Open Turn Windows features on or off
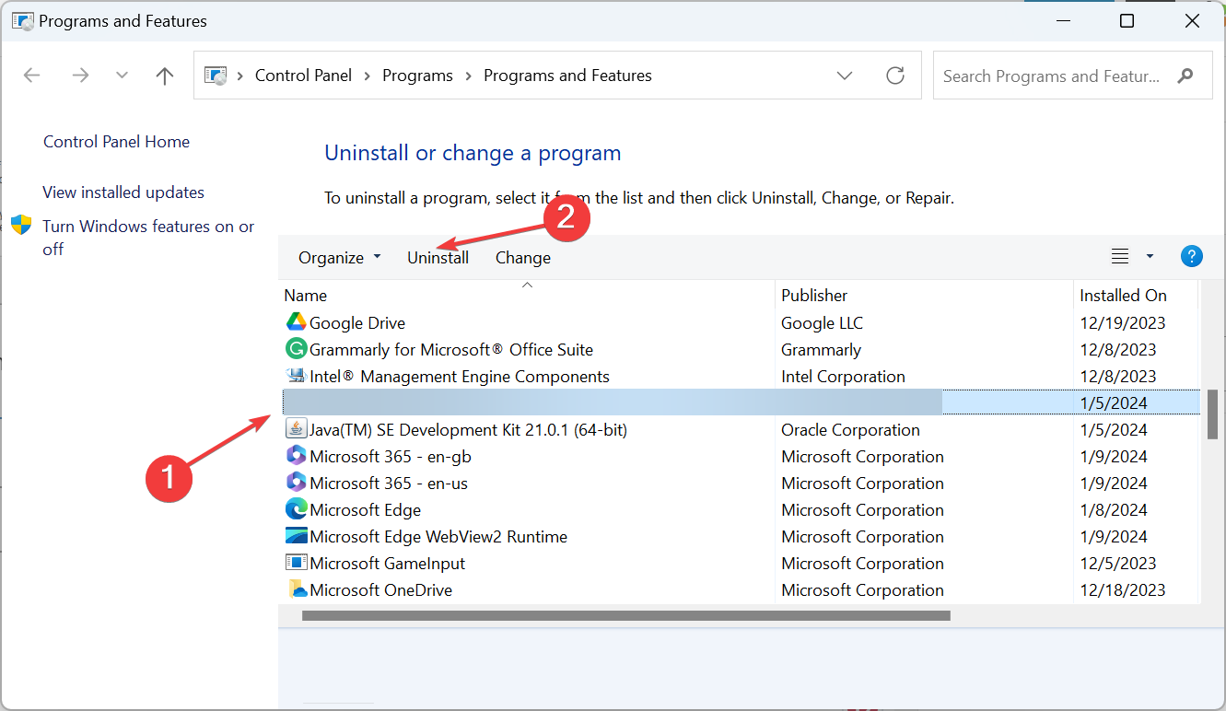Viewport: 1226px width, 711px height. click(x=148, y=238)
